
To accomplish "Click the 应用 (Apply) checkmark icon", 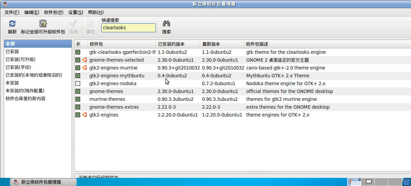I will (x=73, y=24).
